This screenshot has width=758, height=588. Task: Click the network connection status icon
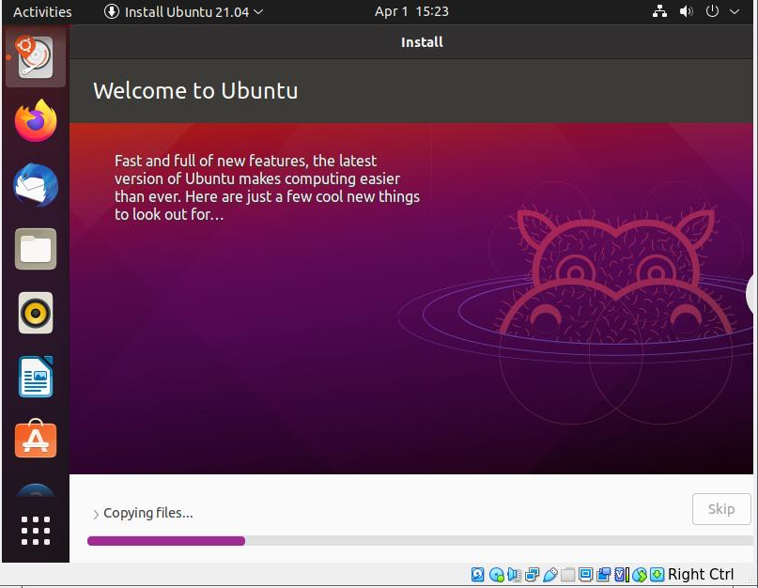click(x=659, y=12)
